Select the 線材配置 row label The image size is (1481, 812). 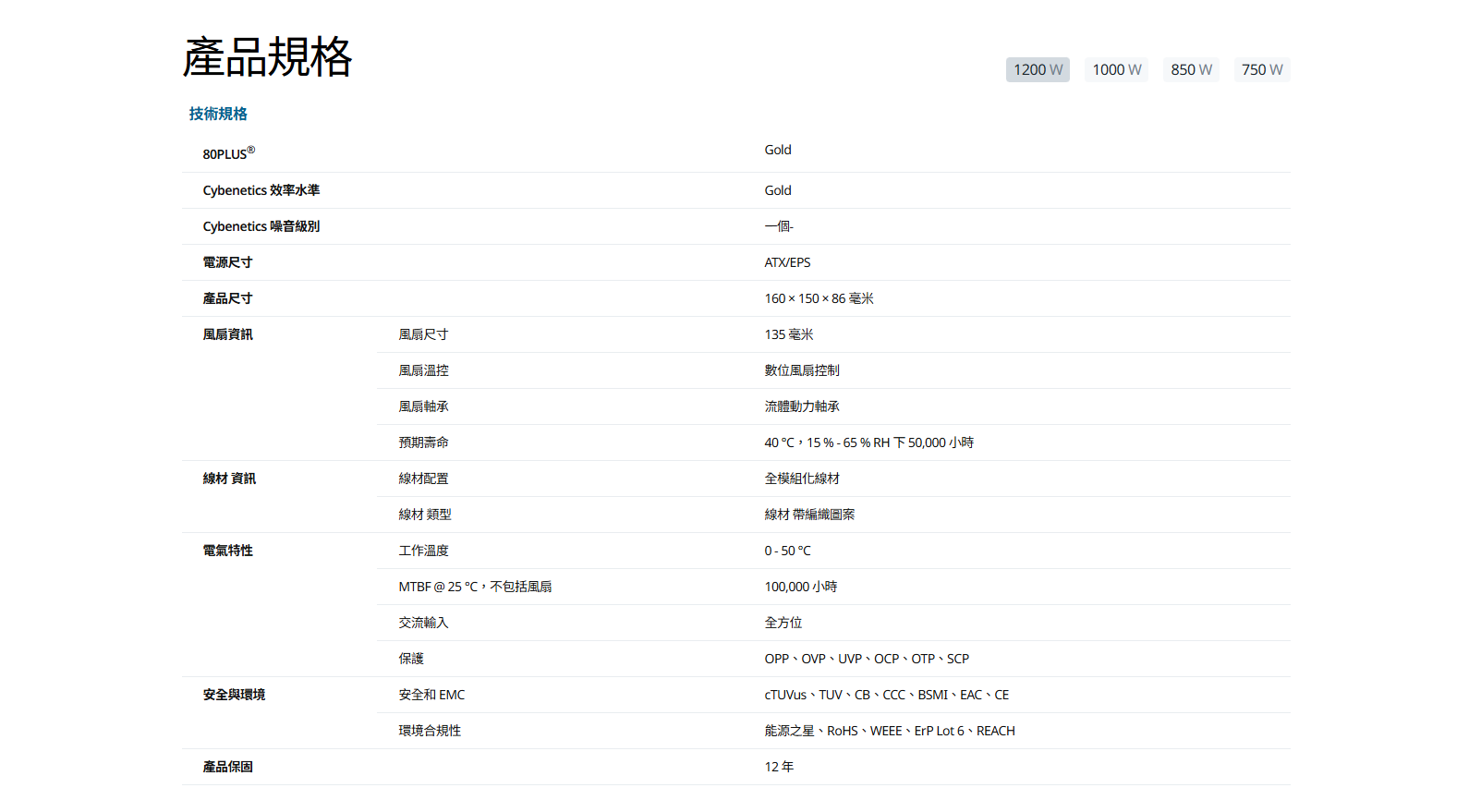pyautogui.click(x=423, y=479)
